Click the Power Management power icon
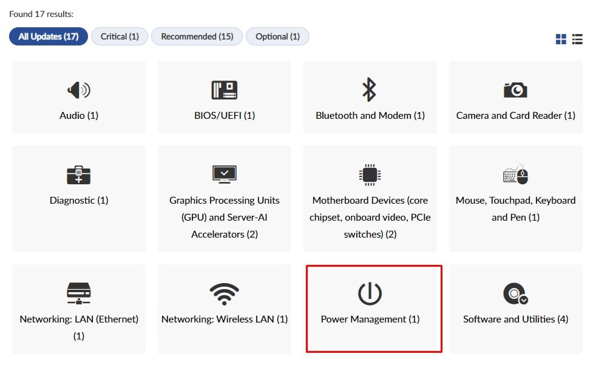 click(x=370, y=294)
